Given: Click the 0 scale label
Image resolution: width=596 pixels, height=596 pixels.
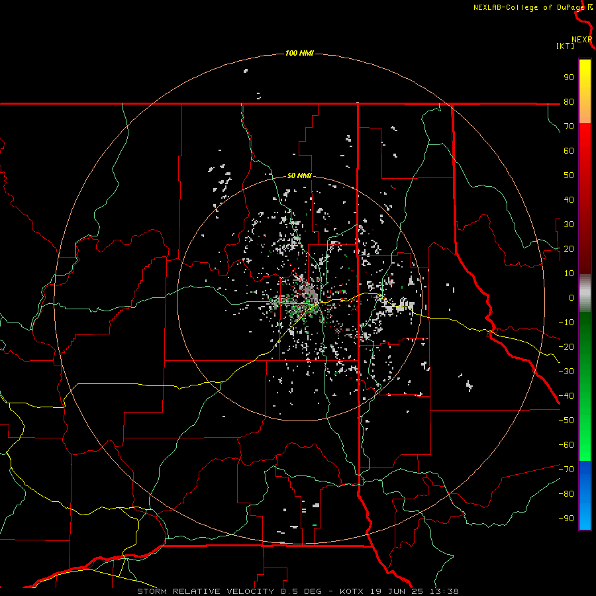Looking at the screenshot, I should click(x=571, y=298).
